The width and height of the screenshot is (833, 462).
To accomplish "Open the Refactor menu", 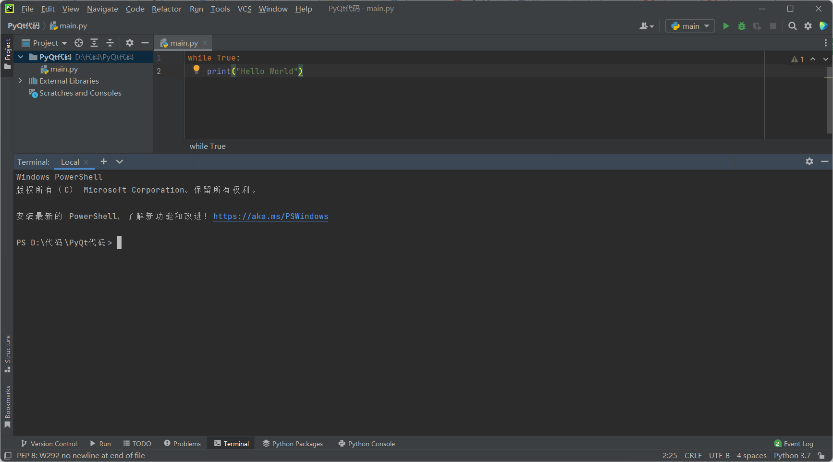I will tap(166, 9).
